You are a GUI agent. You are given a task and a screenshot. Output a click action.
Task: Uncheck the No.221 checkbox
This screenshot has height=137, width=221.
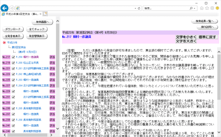coord(13,68)
